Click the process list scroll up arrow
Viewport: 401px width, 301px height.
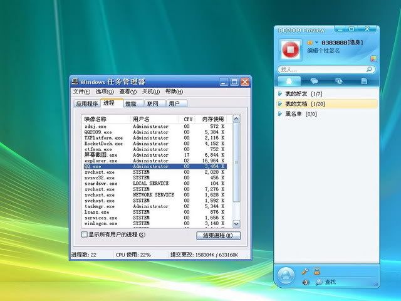pyautogui.click(x=236, y=119)
